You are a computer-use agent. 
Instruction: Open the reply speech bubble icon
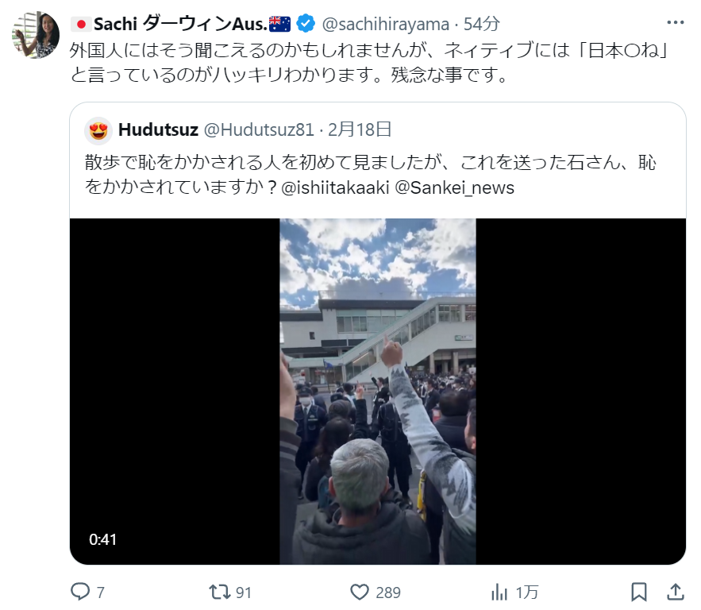[81, 592]
